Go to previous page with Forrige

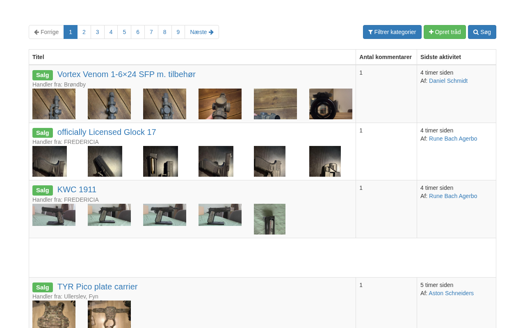coord(46,32)
